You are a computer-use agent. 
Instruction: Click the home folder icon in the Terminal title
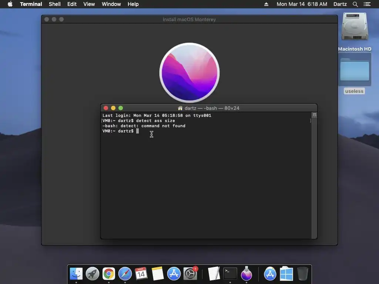tap(180, 108)
